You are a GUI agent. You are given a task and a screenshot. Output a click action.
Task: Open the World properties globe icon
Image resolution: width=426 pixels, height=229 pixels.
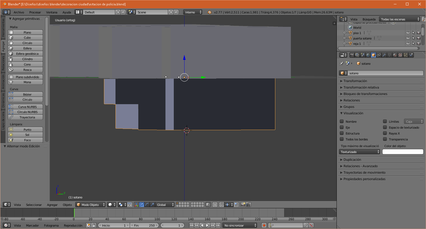[368, 55]
